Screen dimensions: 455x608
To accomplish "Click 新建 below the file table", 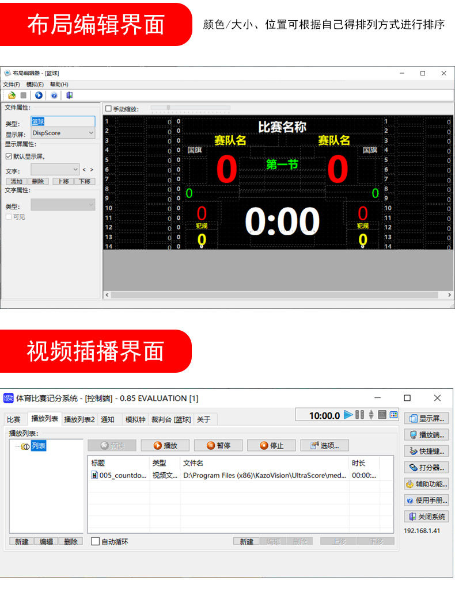I will [247, 541].
